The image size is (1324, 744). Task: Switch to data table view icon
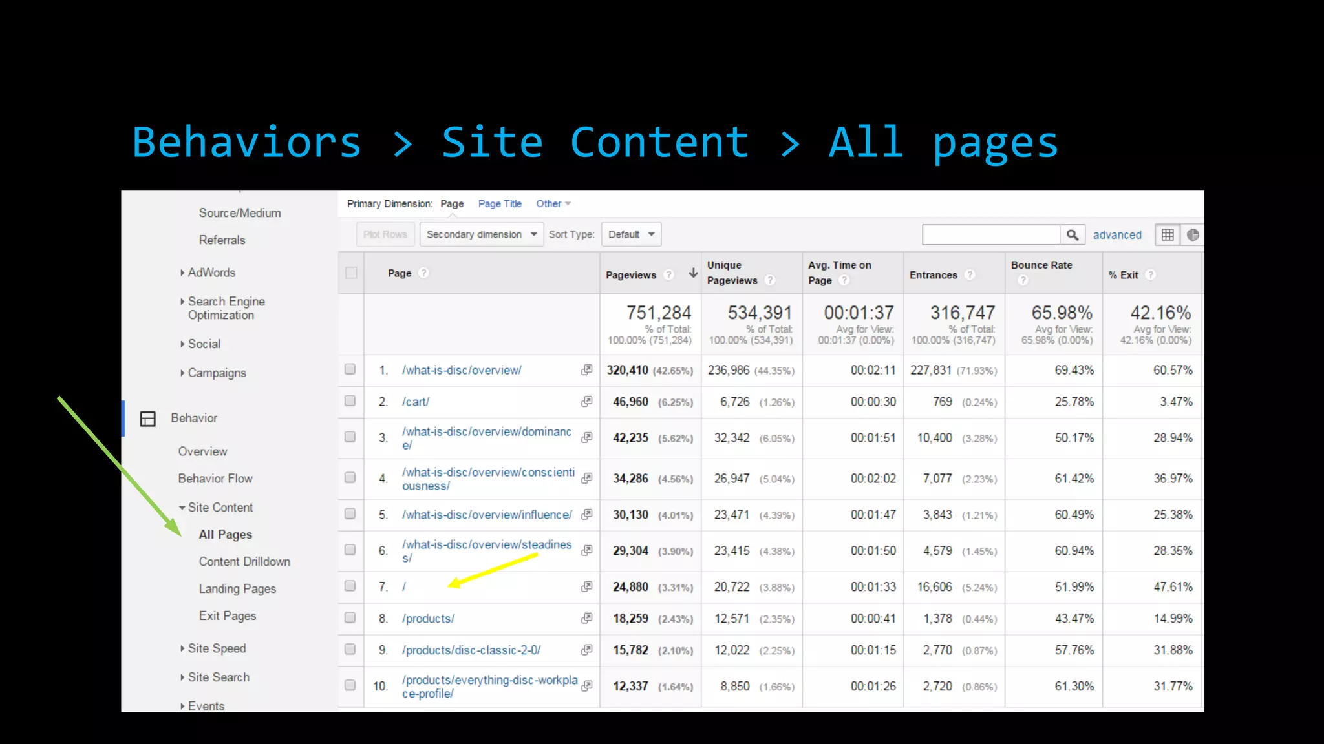[x=1168, y=235]
